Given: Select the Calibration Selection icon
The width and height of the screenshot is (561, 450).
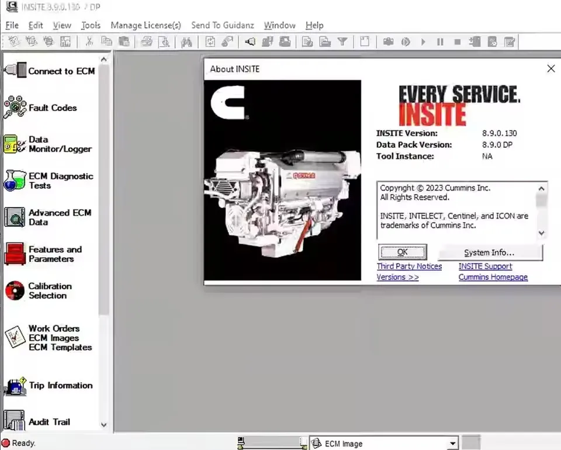Looking at the screenshot, I should pos(15,290).
